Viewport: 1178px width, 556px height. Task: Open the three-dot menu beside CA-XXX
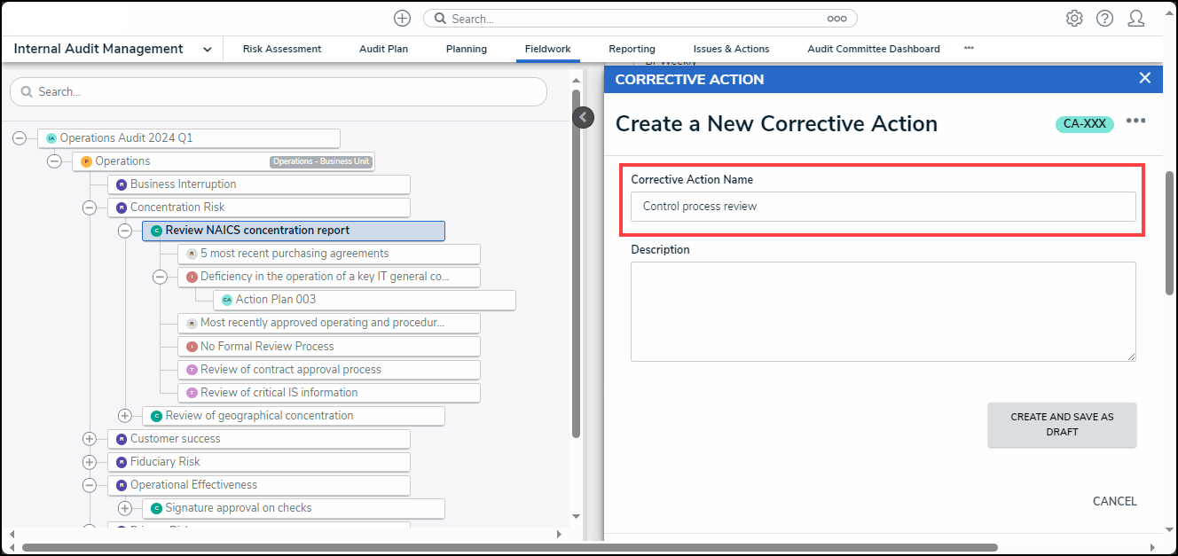point(1135,121)
